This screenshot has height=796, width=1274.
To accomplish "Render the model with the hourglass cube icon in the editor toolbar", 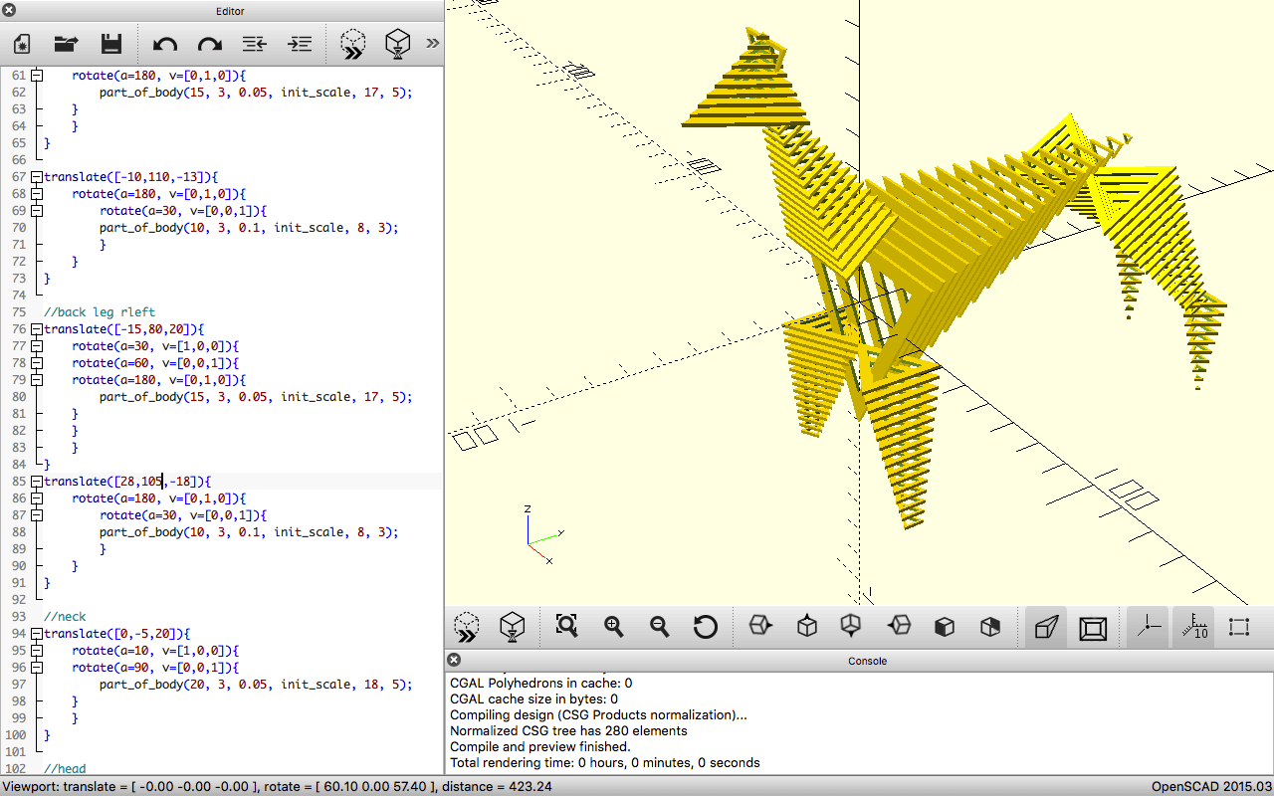I will coord(398,44).
